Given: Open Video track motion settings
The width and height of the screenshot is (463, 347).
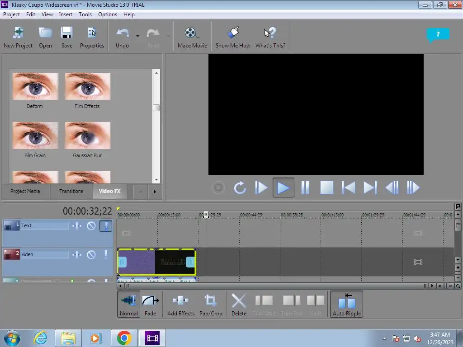Looking at the screenshot, I should pyautogui.click(x=77, y=255).
